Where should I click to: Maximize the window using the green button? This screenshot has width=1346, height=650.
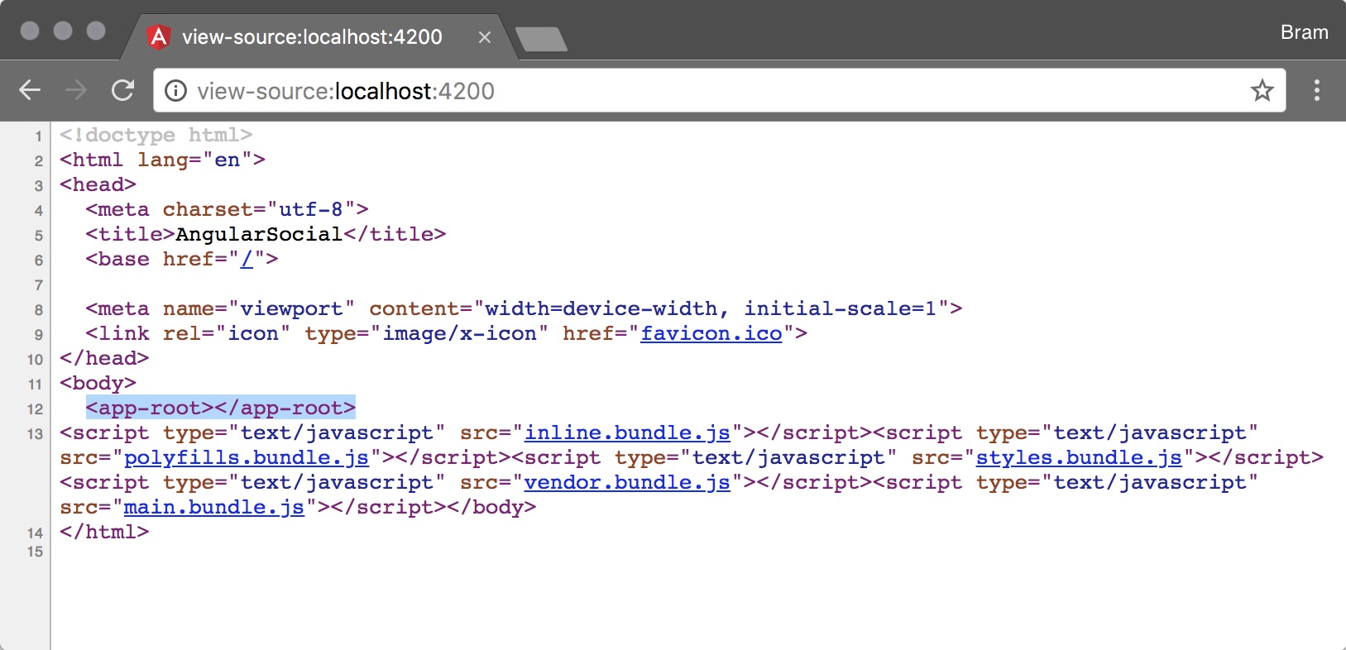96,31
